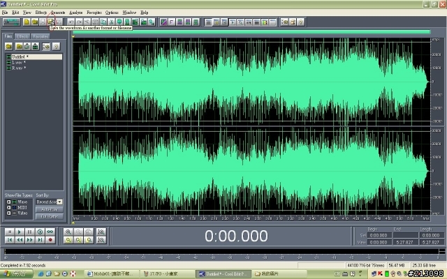The height and width of the screenshot is (279, 447).
Task: Toggle the Wave file type checkbox
Action: 8,202
